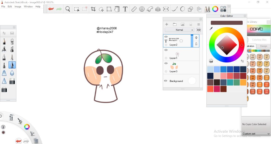Click the current color bar in Color Editor
The width and height of the screenshot is (271, 144).
(x=227, y=23)
